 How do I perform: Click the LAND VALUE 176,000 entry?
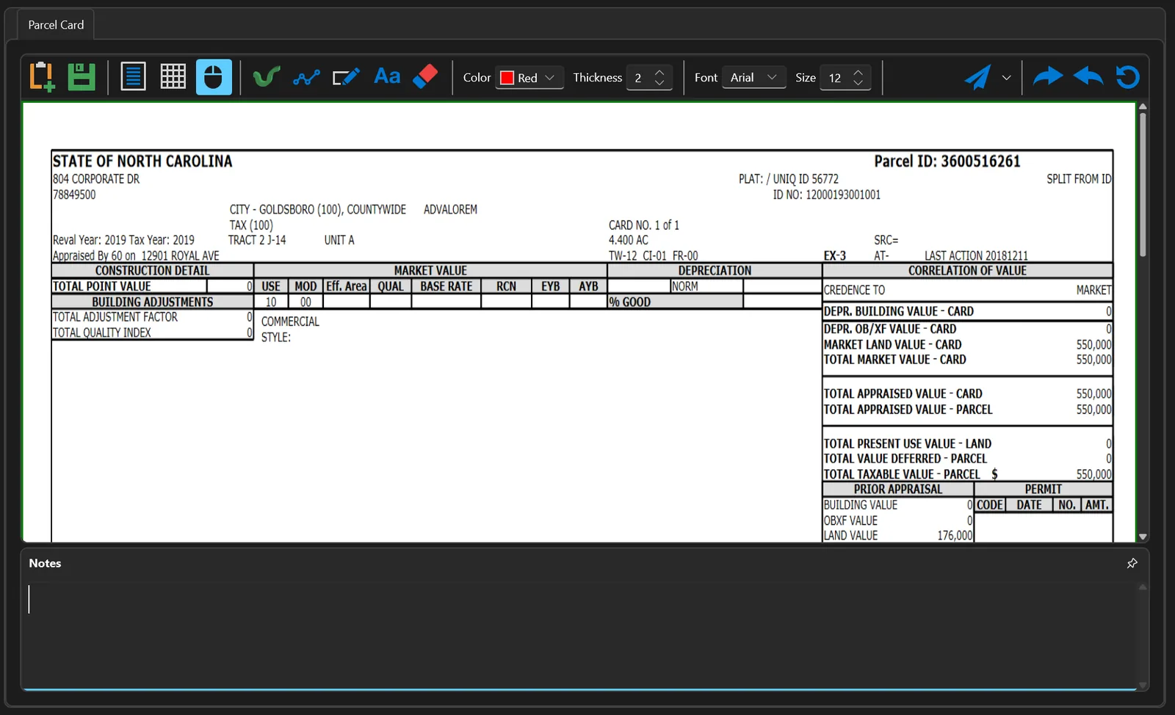pyautogui.click(x=897, y=536)
